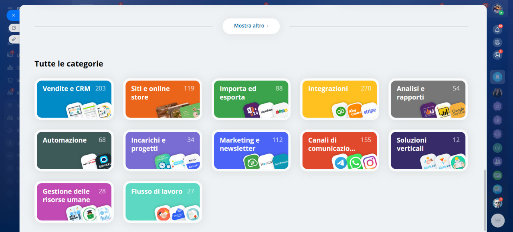Select the Integrazioni category tile

pyautogui.click(x=339, y=99)
